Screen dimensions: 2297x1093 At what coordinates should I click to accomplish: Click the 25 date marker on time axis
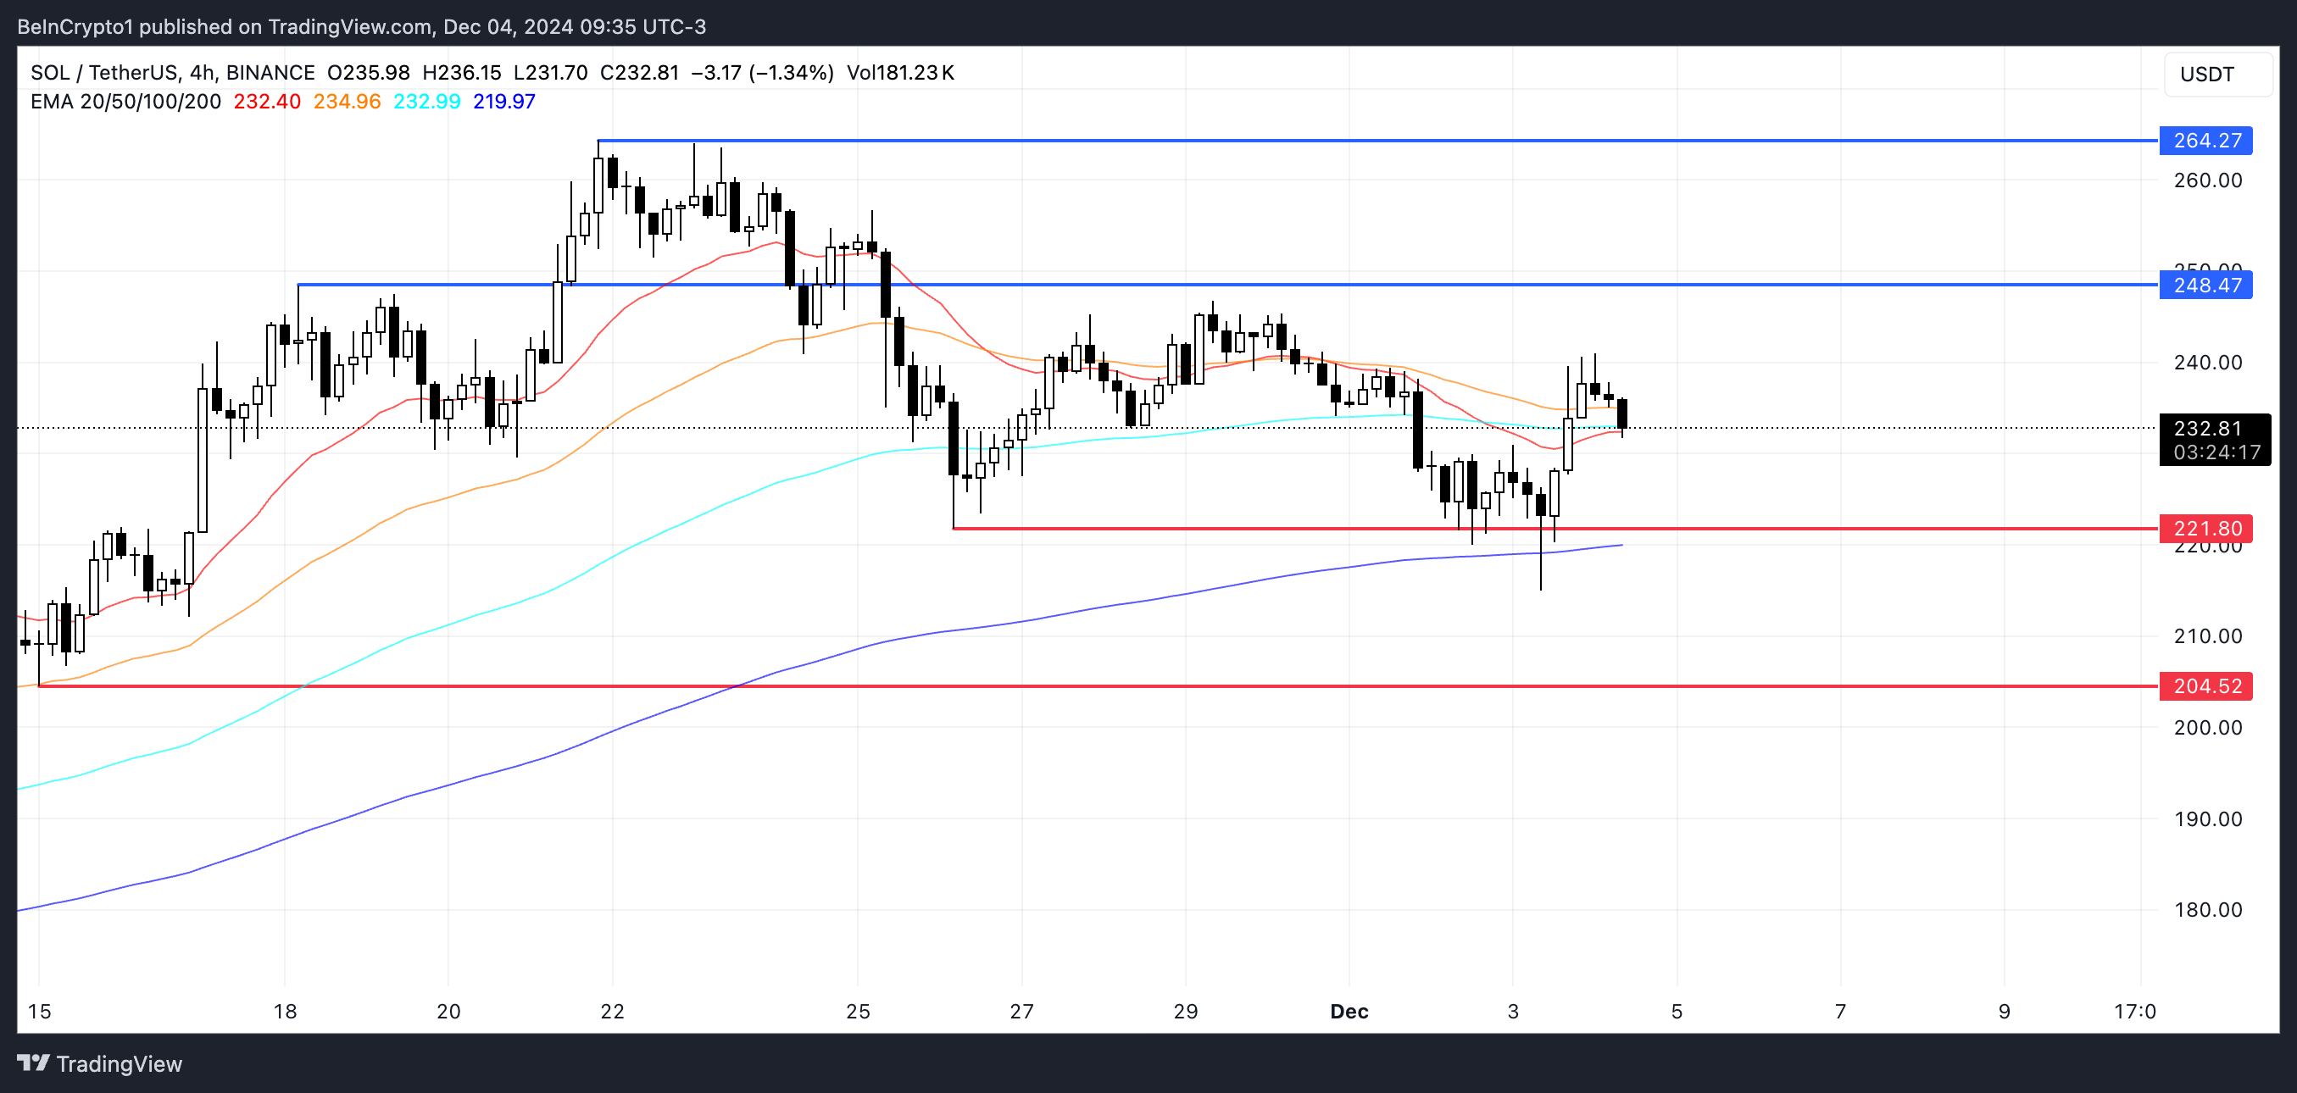[x=858, y=1011]
